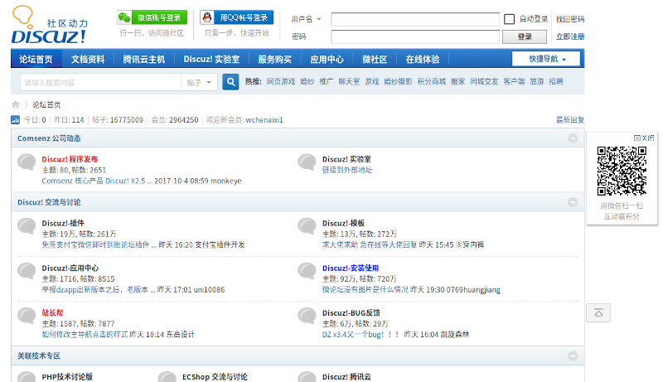Screen dimensions: 663x382
Task: Open the 链接到外部地址 link
Action: [347, 170]
